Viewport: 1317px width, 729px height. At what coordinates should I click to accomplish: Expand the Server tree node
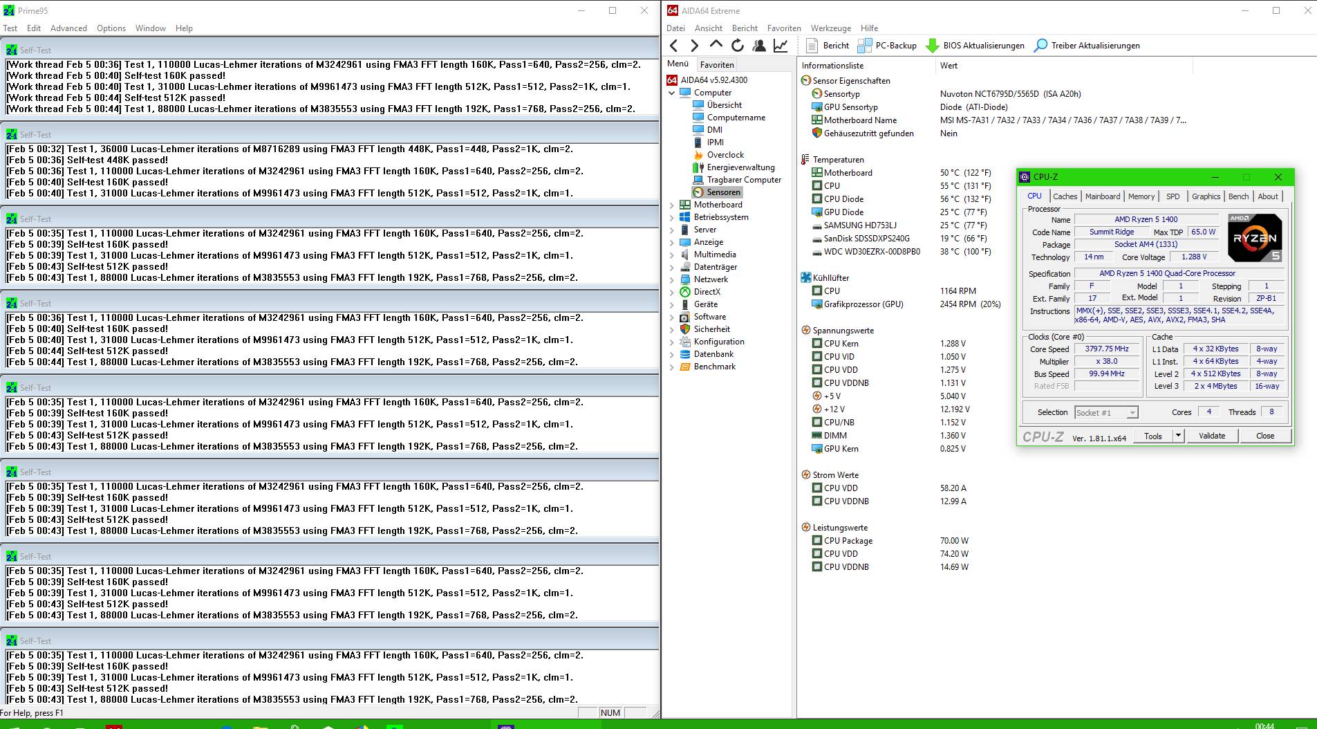point(672,230)
